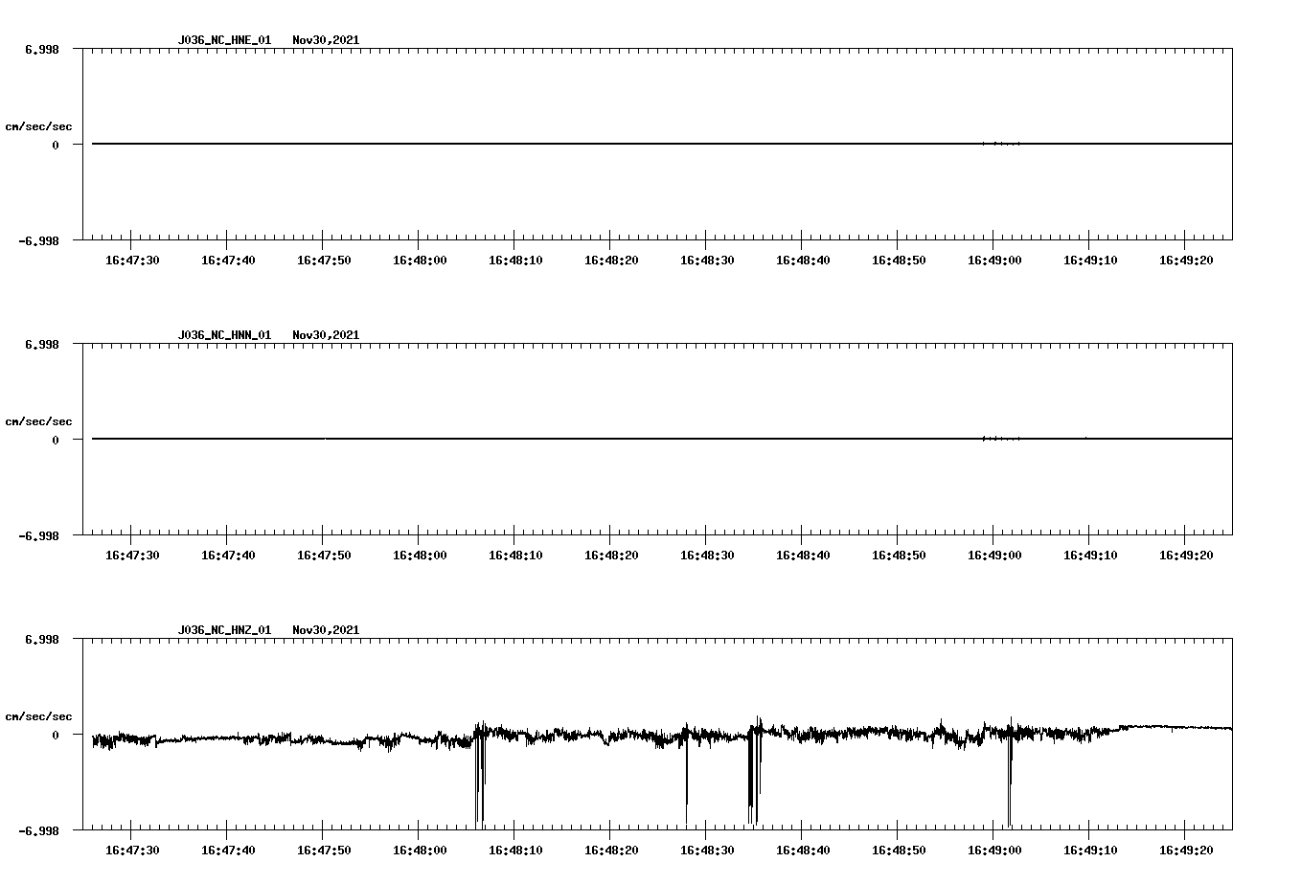Click 16:48:30 time label under HNE plot
Viewport: 1301px width, 885px height.
(x=707, y=261)
